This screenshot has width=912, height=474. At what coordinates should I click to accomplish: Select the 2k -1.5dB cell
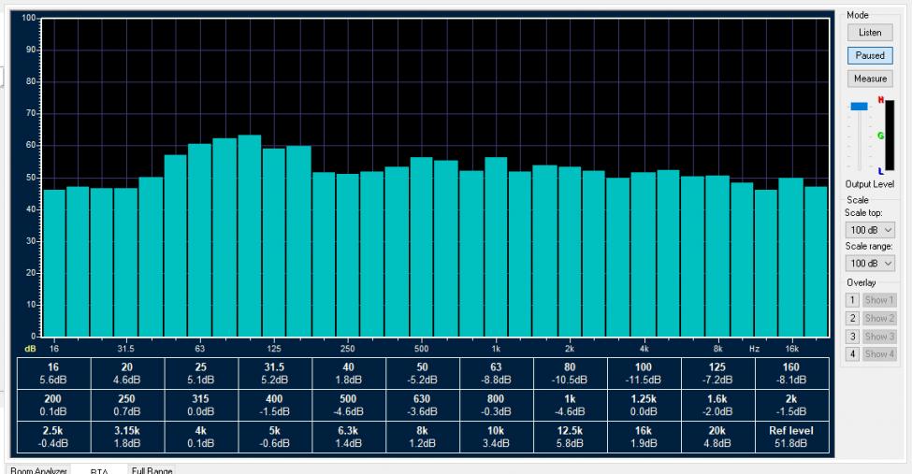791,405
